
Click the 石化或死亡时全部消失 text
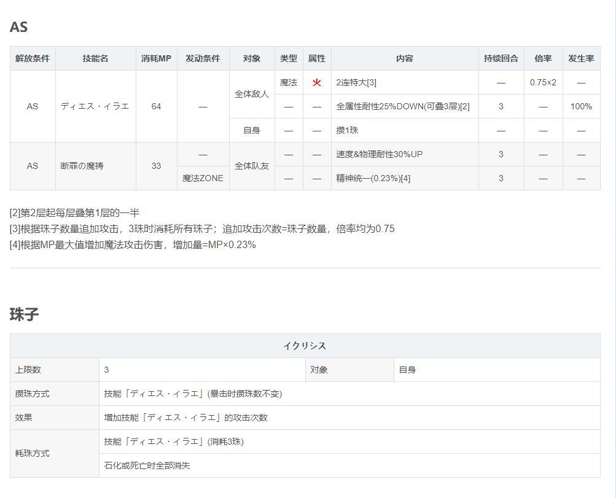(147, 465)
